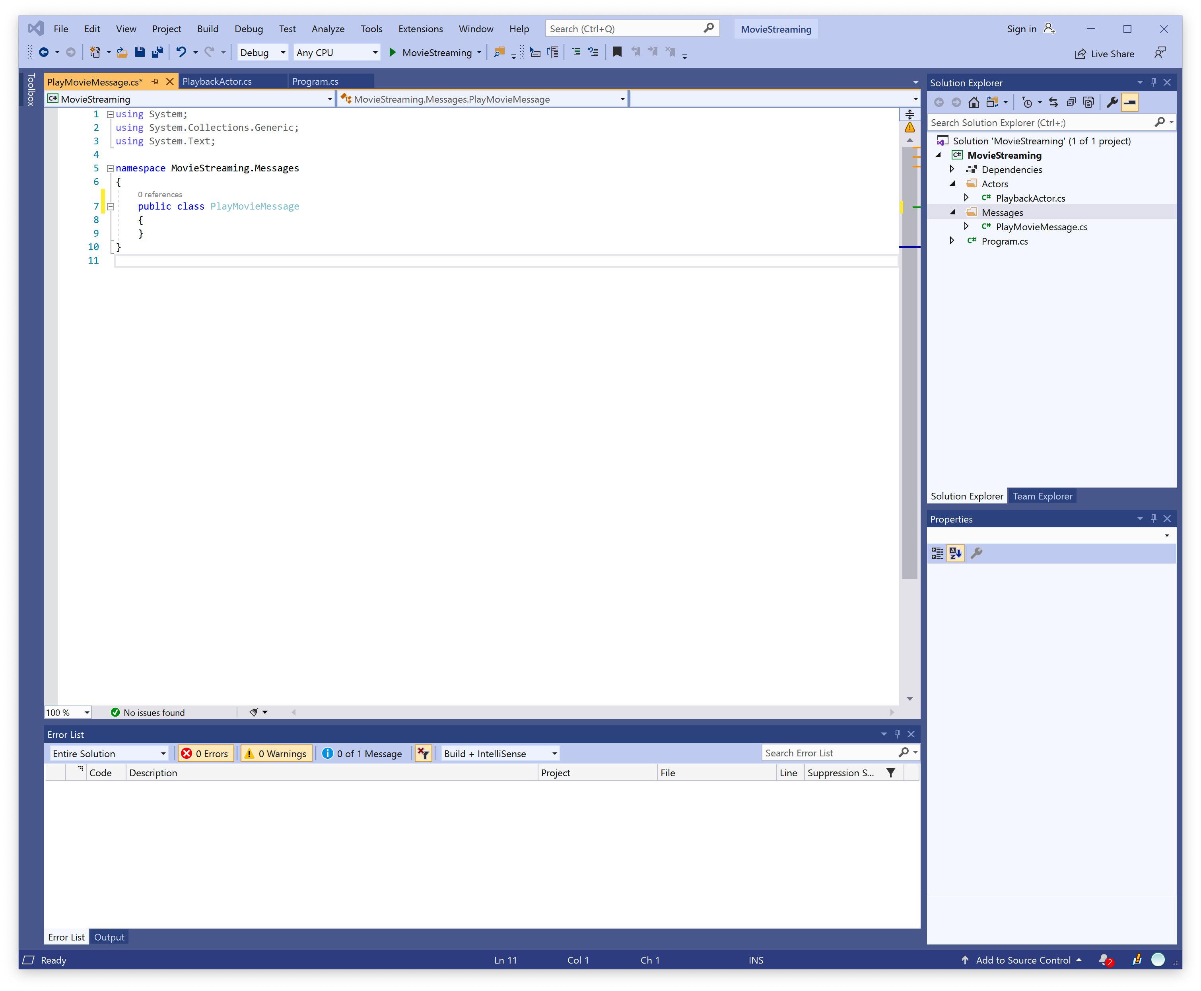Image resolution: width=1201 pixels, height=991 pixels.
Task: Toggle the 0 Errors filter
Action: (206, 754)
